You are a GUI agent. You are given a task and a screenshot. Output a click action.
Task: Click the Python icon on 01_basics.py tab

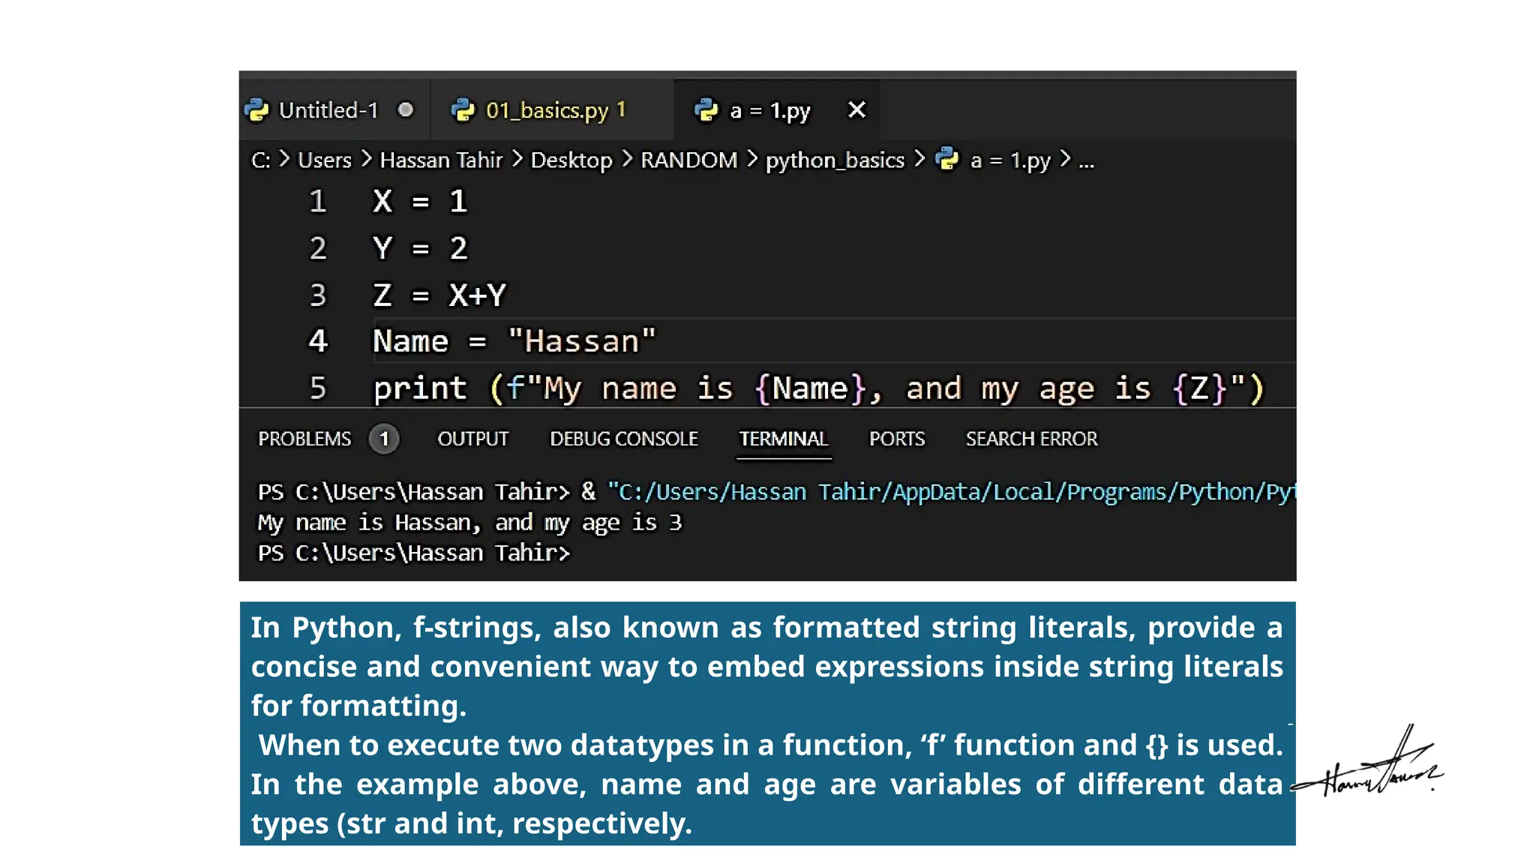pos(463,110)
